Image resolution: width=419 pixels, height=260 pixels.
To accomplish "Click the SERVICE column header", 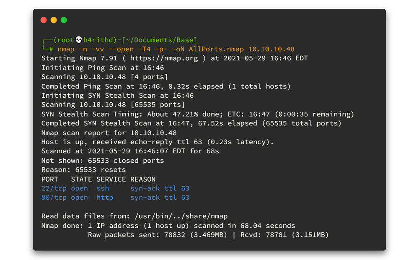I will 111,179.
